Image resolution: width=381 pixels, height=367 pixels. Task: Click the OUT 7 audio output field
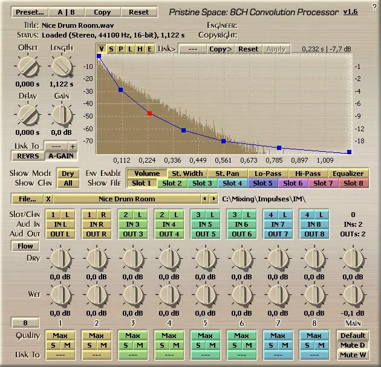pos(278,234)
